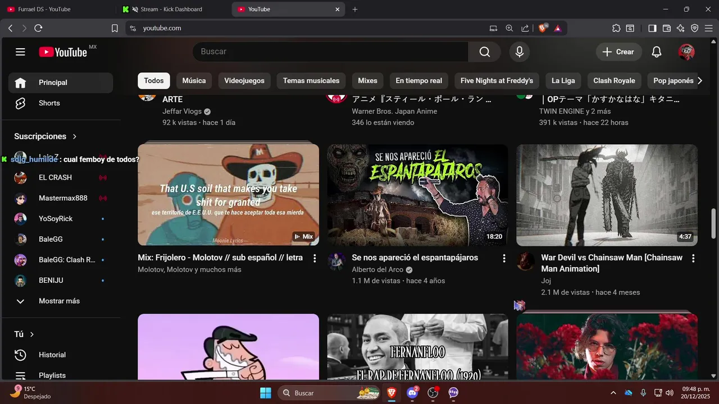Toggle the browser sidebar panel

[x=652, y=28]
